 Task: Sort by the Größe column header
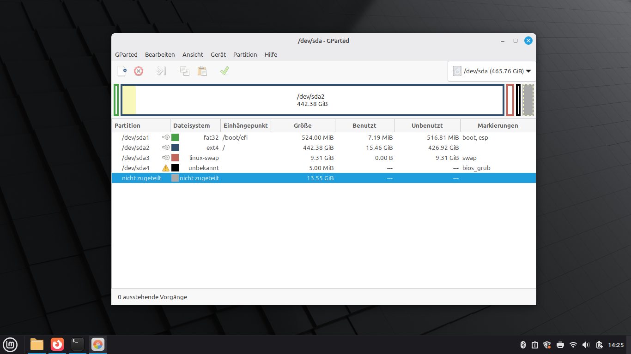pos(303,125)
